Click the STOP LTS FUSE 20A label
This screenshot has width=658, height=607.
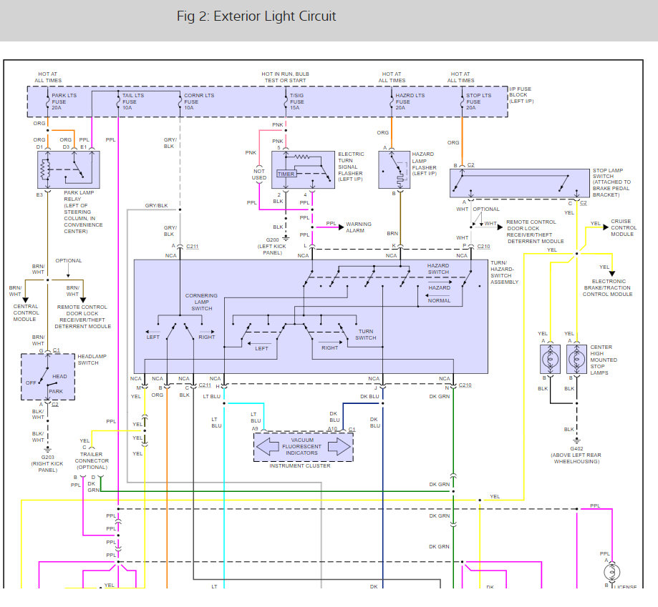pyautogui.click(x=478, y=102)
